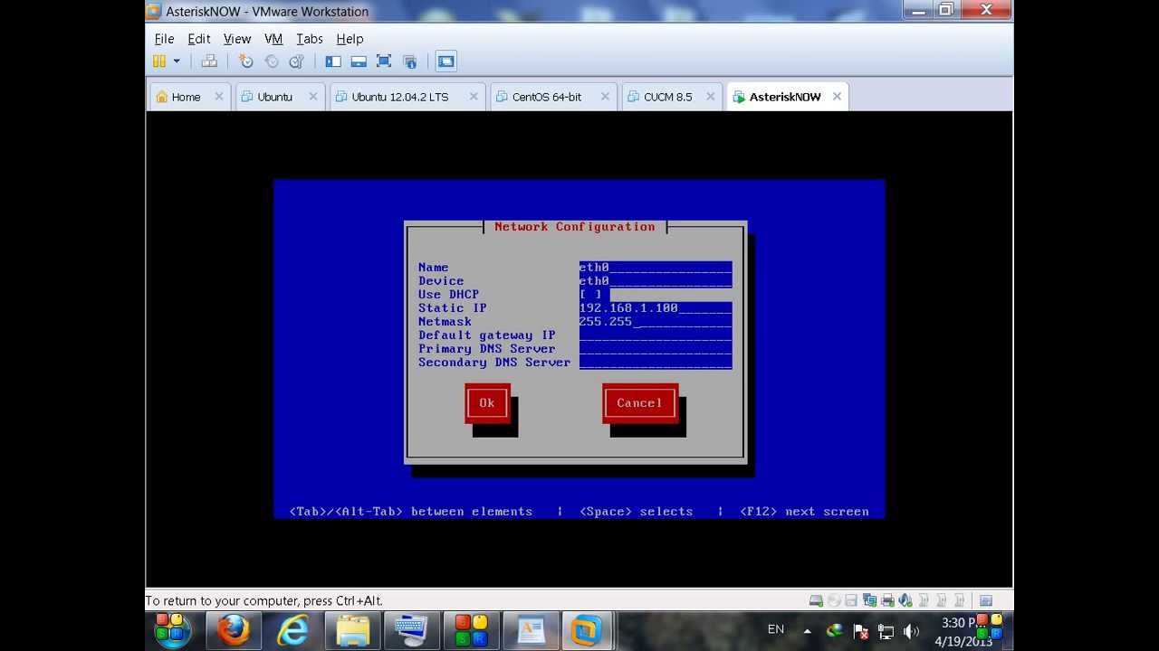Click the message log status icon
Image resolution: width=1159 pixels, height=651 pixels.
tap(986, 600)
